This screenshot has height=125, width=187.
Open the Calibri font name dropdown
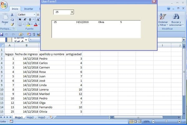click(x=34, y=15)
